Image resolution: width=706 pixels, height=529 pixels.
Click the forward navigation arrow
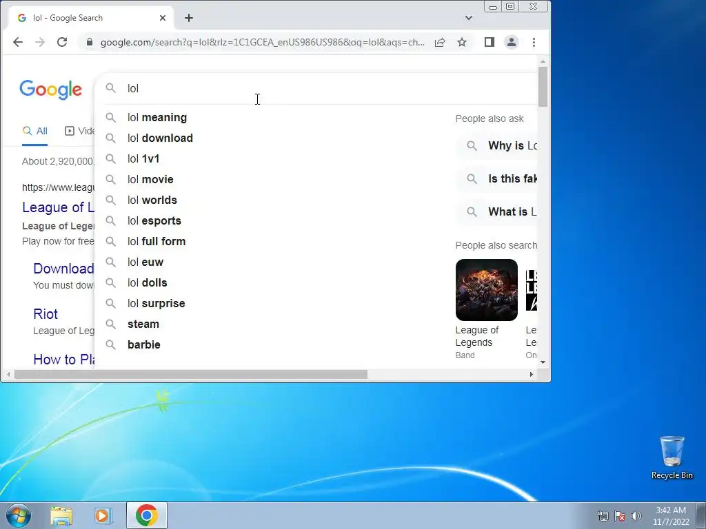(x=40, y=42)
